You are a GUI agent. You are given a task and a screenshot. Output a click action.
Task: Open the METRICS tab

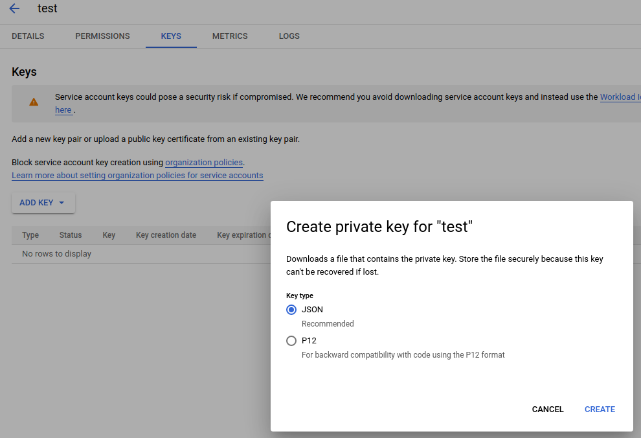point(230,36)
